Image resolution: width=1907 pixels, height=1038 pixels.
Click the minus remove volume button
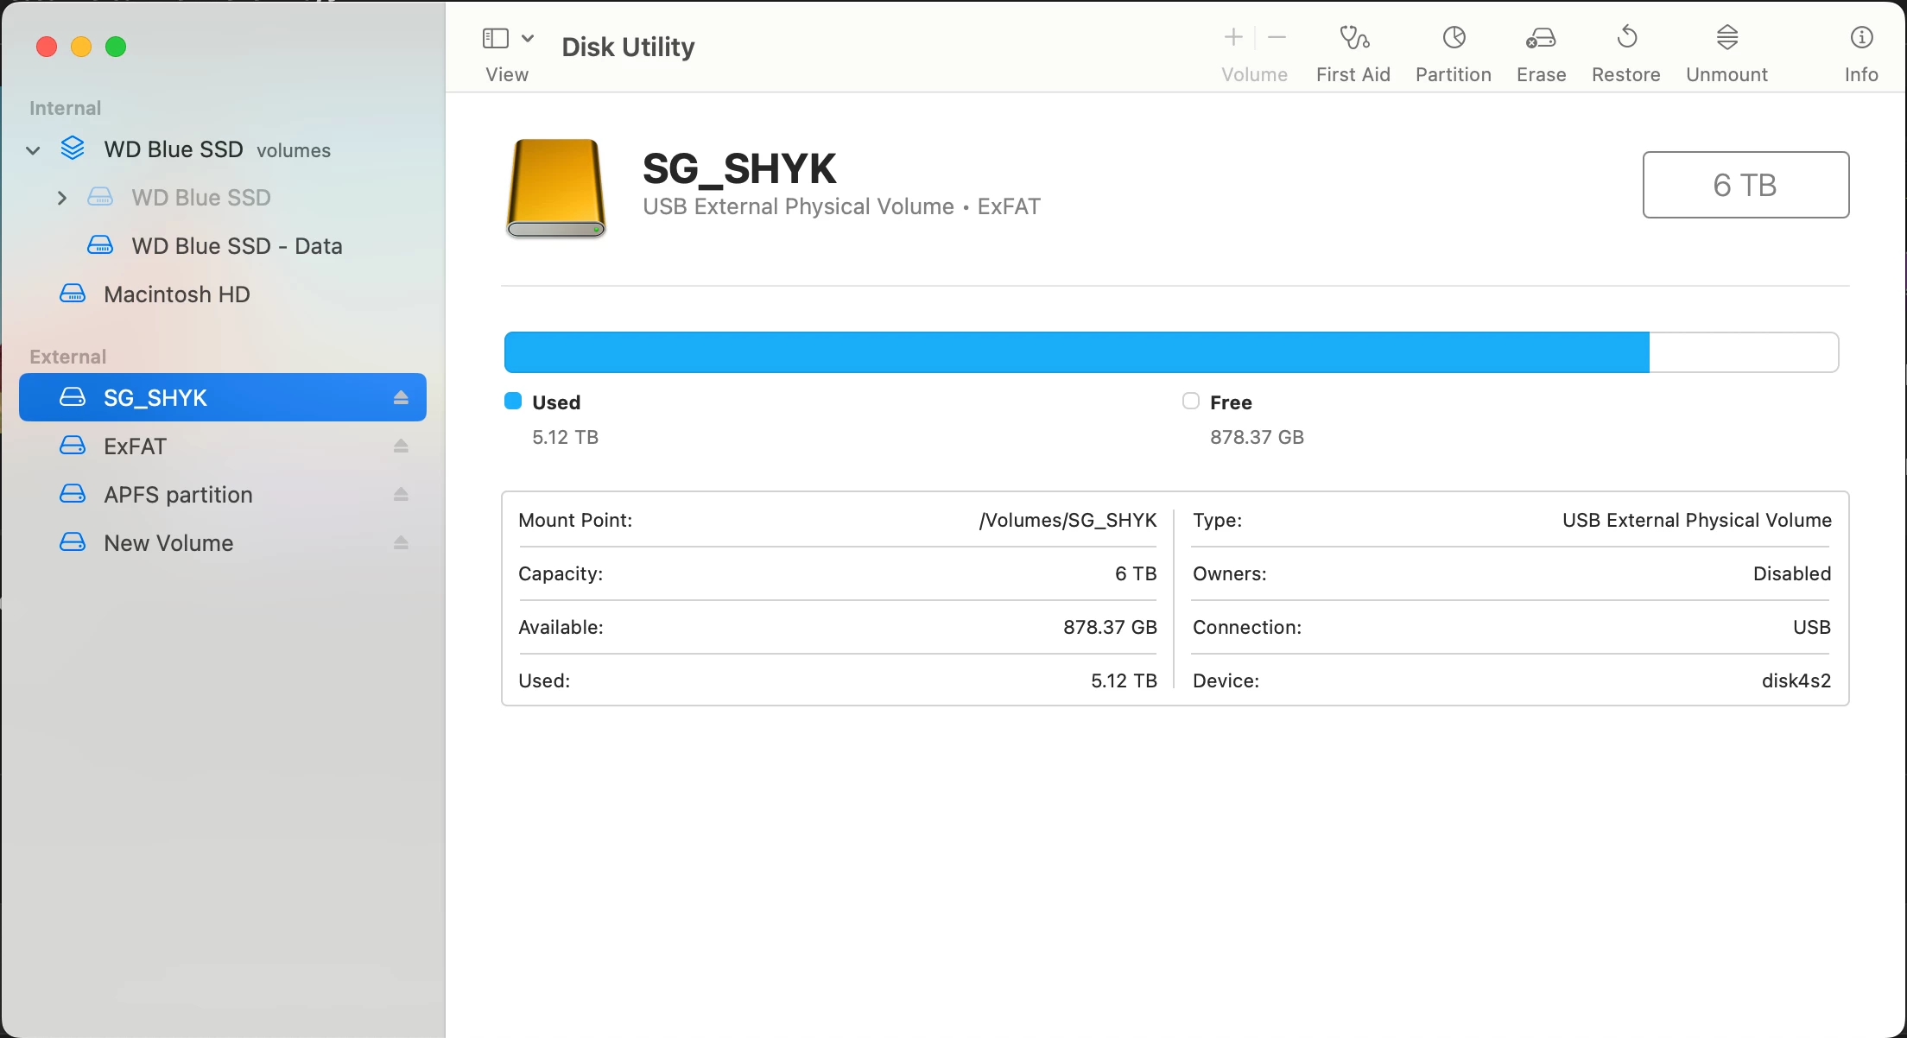1277,37
